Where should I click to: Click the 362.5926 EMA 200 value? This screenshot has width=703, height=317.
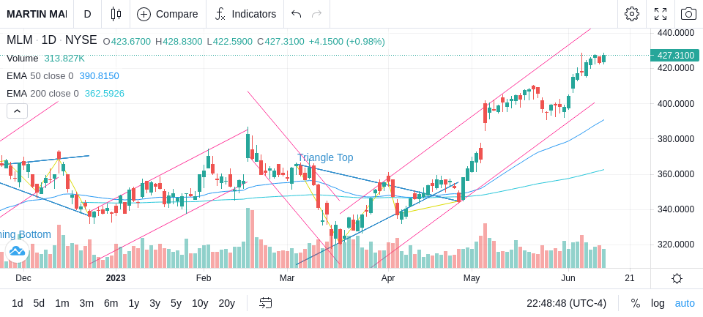[x=105, y=94]
